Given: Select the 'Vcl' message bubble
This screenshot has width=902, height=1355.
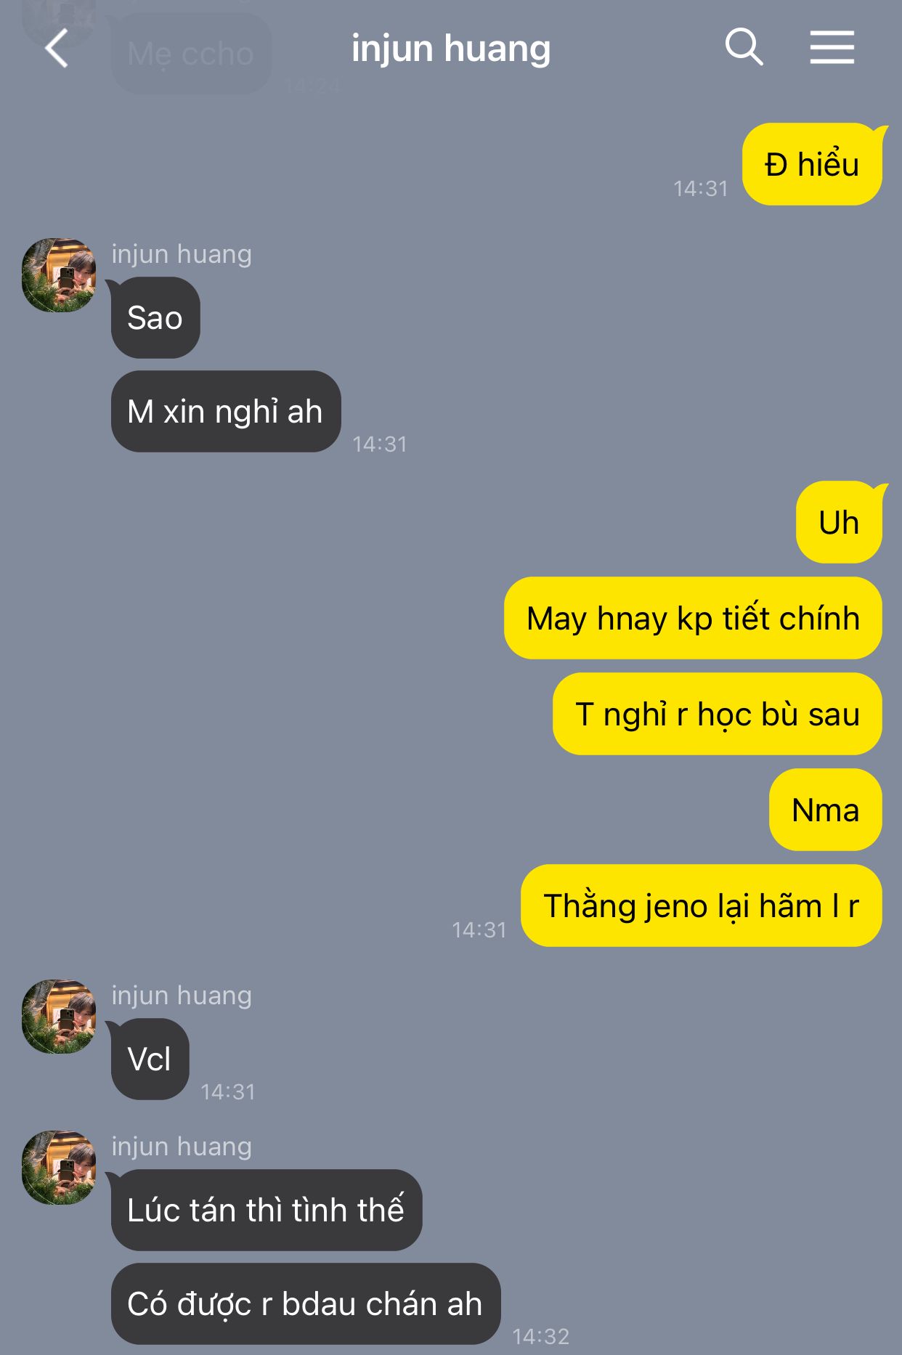Looking at the screenshot, I should (150, 1059).
